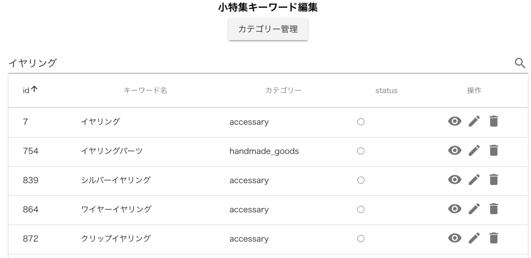Enable the status circle for イヤリングパーツ

361,151
